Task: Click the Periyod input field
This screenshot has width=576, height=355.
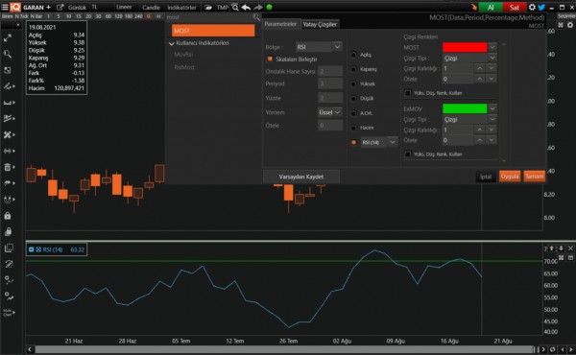Action: (x=330, y=83)
